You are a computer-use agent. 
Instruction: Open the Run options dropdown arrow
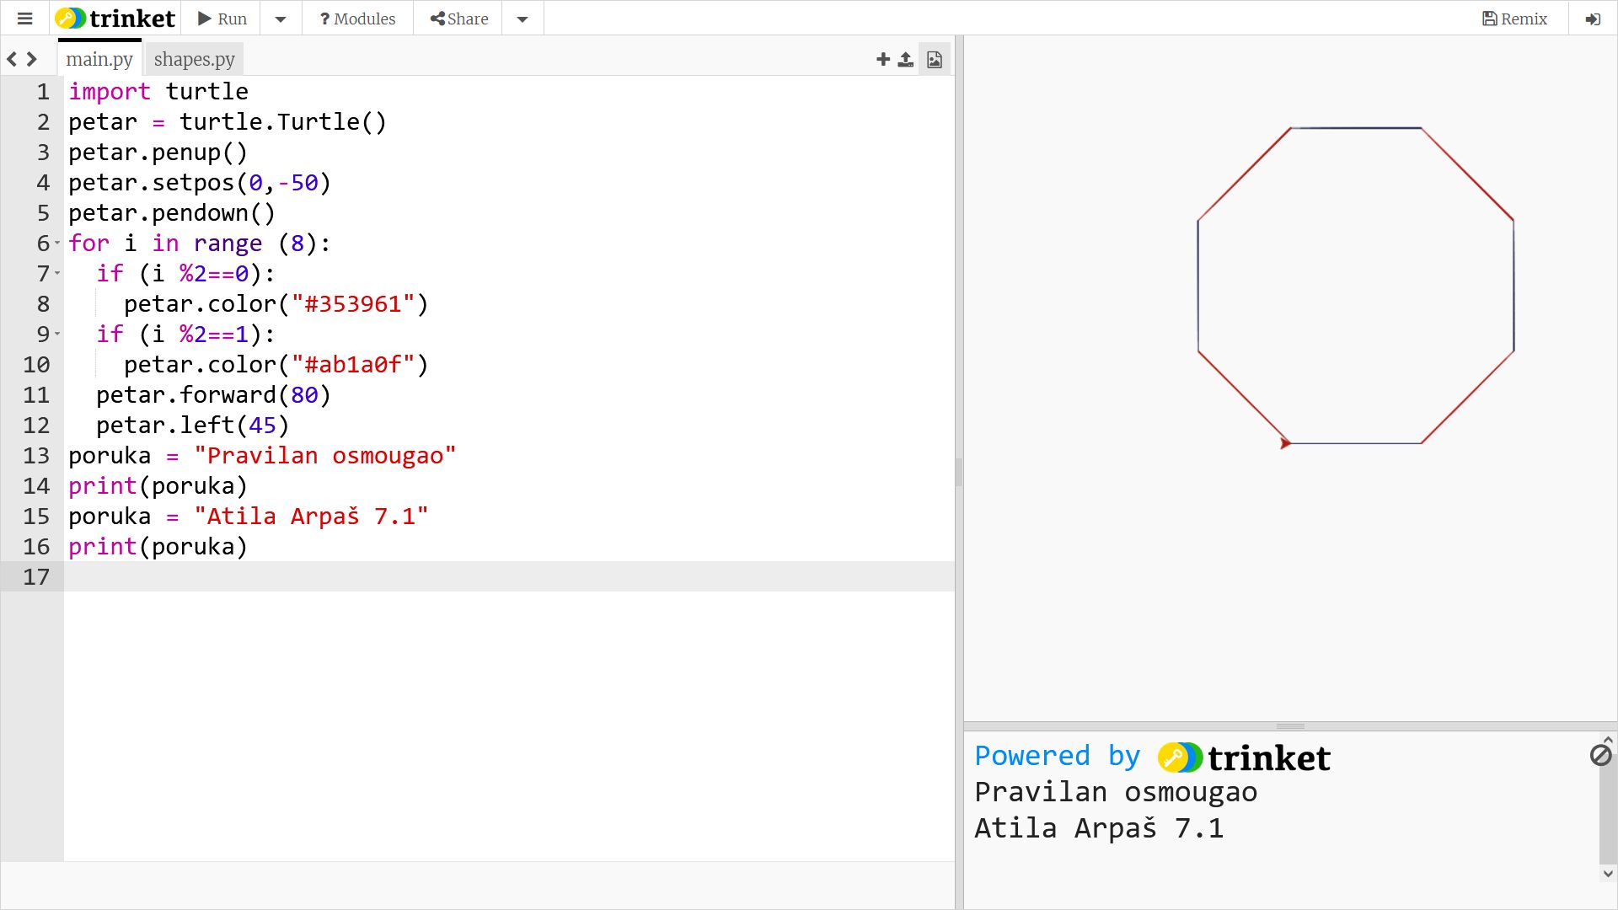point(281,19)
